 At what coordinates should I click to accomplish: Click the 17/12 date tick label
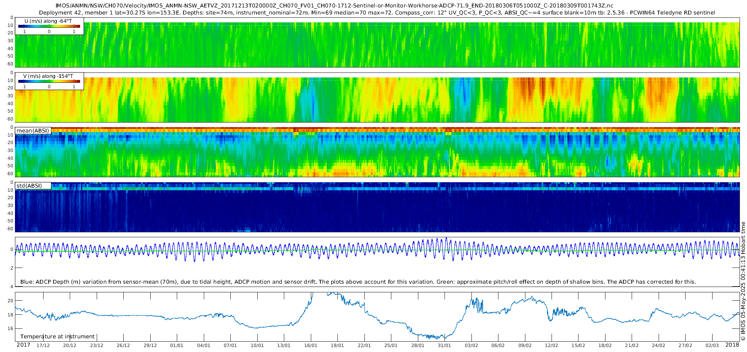point(43,346)
